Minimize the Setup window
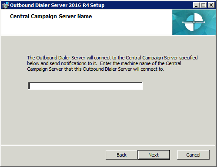This screenshot has width=217, height=167. (x=196, y=5)
